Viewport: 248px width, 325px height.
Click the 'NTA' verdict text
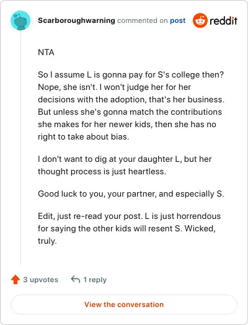pyautogui.click(x=46, y=52)
